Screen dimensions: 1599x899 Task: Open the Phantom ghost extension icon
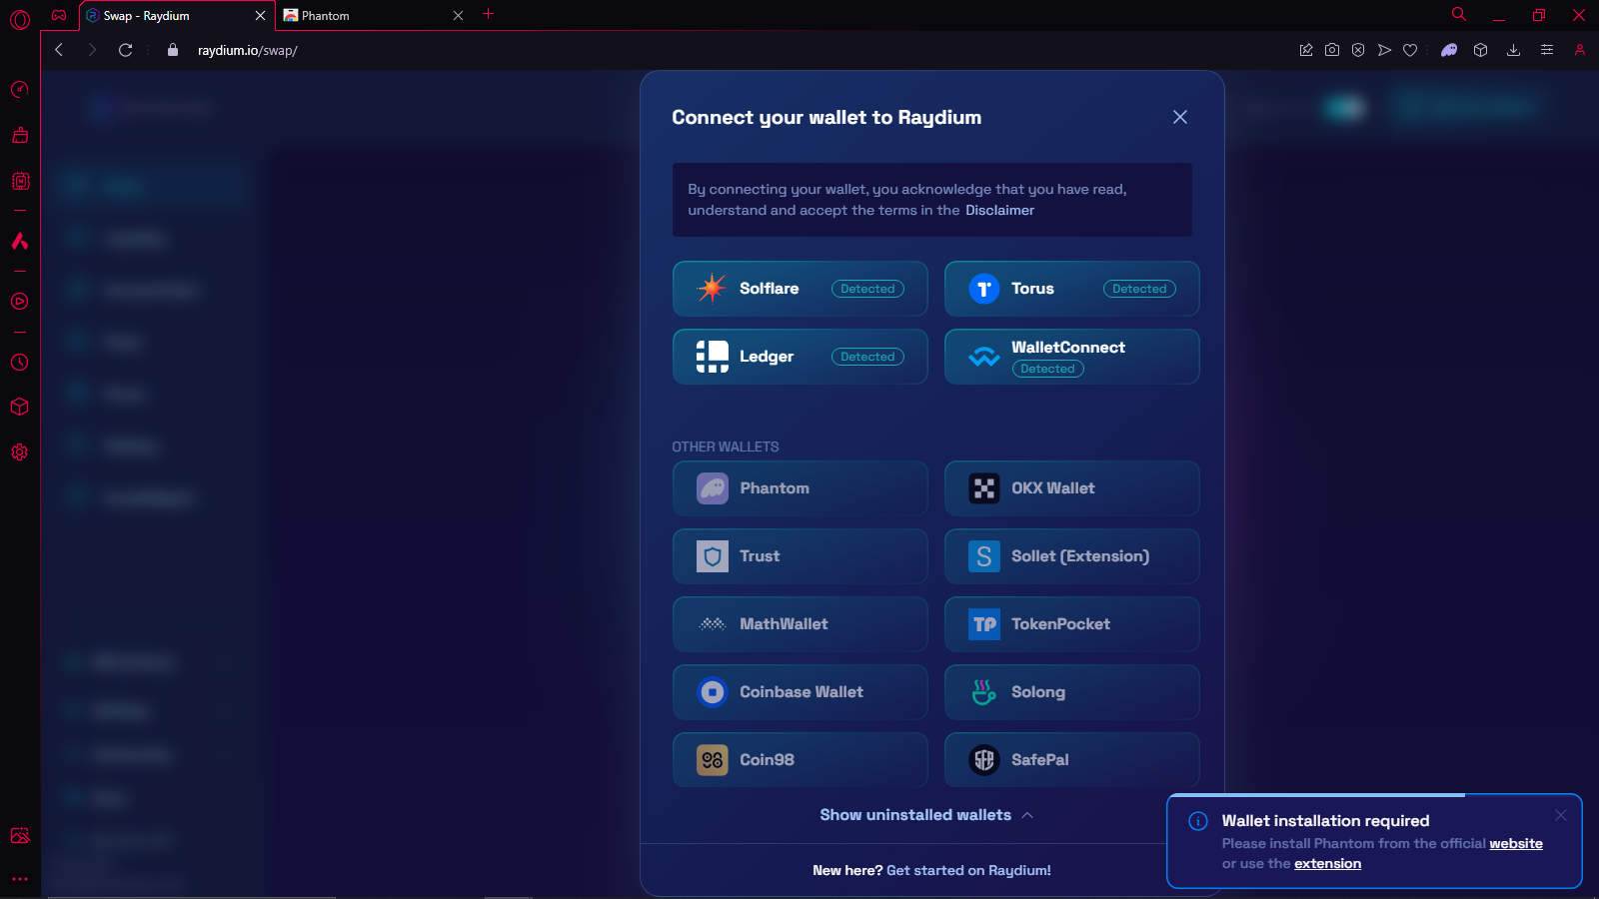tap(1449, 50)
